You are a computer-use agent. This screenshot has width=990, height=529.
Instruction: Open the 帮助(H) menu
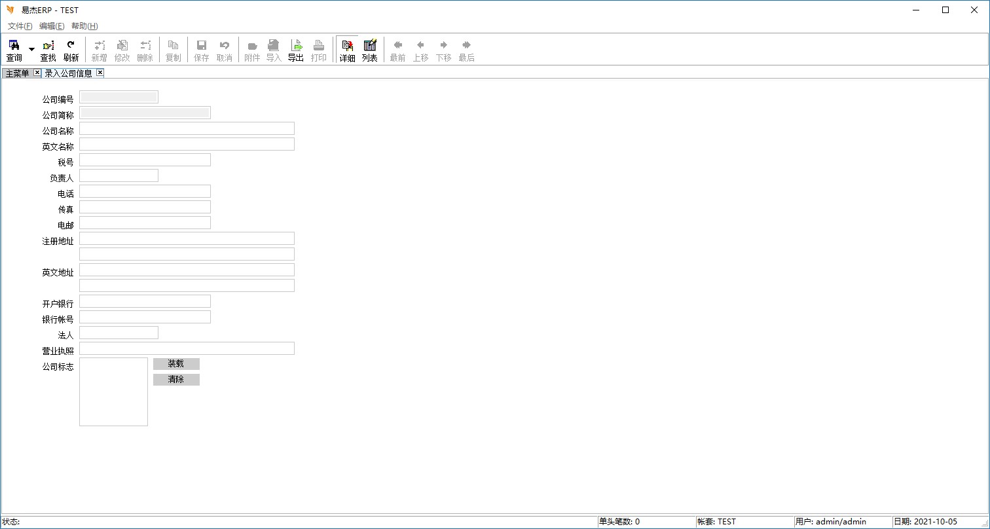click(x=84, y=26)
